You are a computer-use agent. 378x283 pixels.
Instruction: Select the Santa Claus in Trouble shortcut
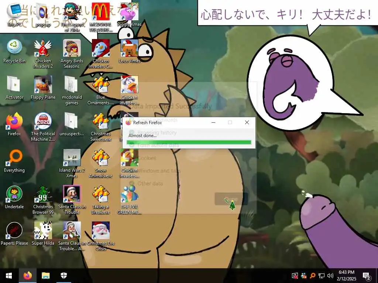pyautogui.click(x=72, y=200)
